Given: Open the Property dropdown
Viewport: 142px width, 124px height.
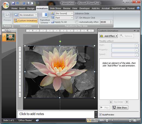Looking at the screenshot, I should click(137, 50).
